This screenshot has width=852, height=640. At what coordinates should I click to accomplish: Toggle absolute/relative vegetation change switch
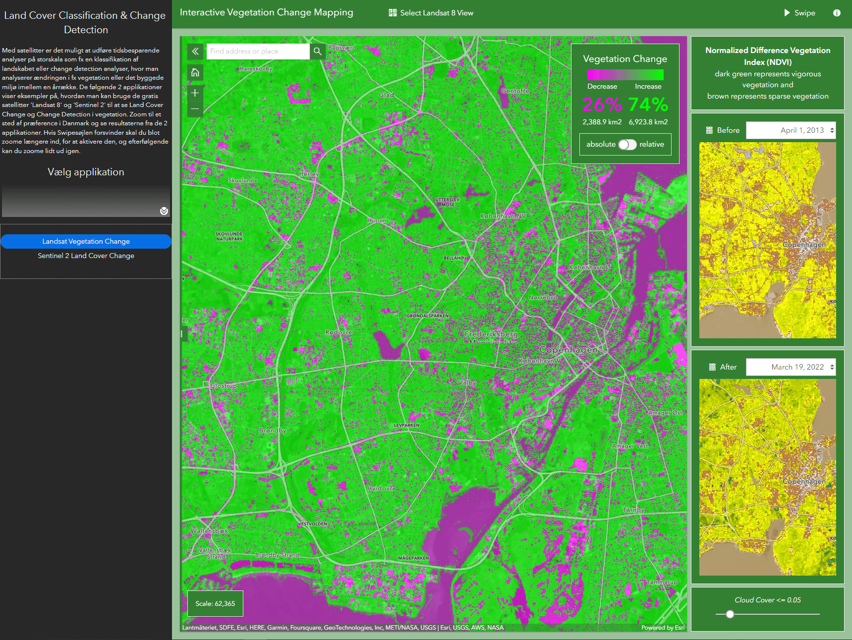627,144
